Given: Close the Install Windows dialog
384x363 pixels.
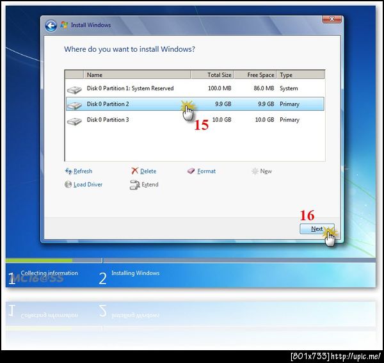Looking at the screenshot, I should (x=332, y=19).
